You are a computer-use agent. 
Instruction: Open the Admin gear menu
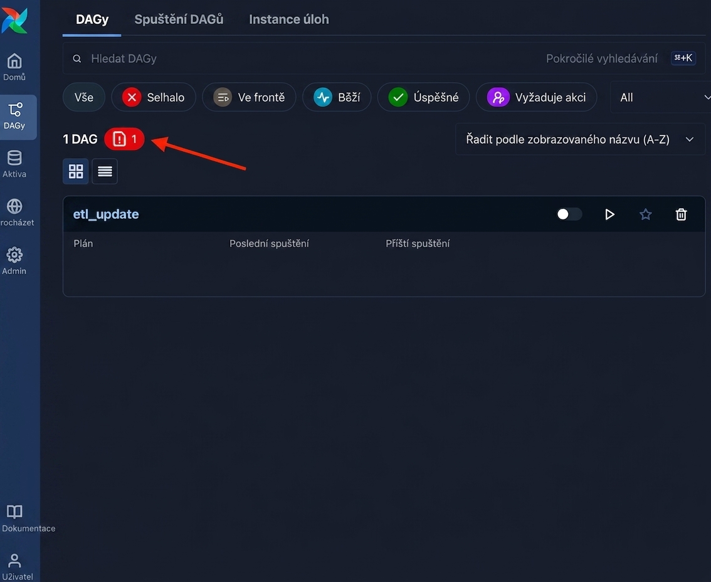coord(14,261)
